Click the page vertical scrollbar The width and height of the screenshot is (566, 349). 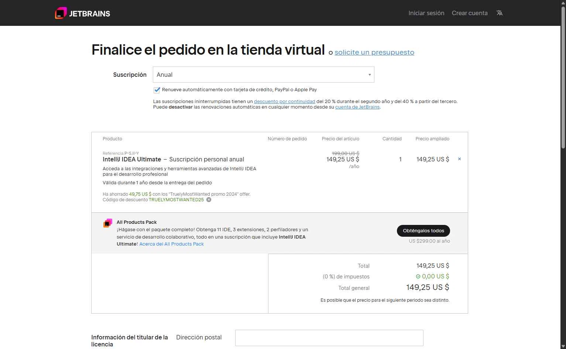tap(563, 78)
